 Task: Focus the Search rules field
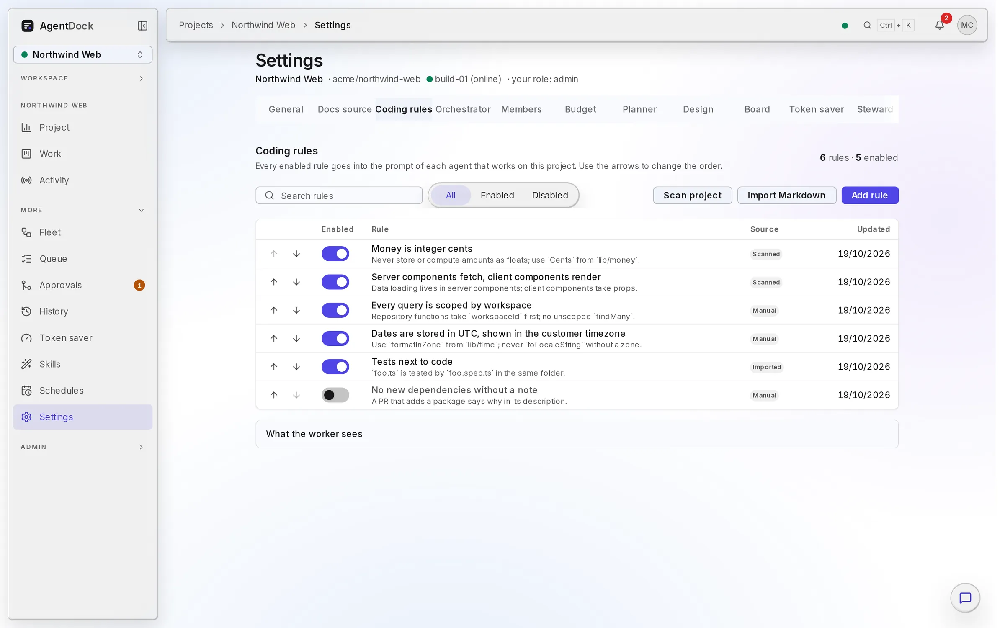click(x=339, y=196)
